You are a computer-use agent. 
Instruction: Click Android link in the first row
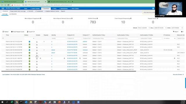point(85,42)
